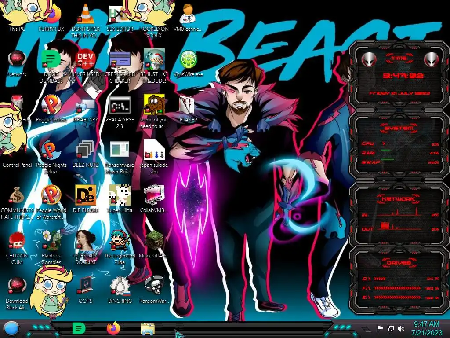Open the CollabVMB monitor icon
The image size is (450, 338).
pos(154,199)
